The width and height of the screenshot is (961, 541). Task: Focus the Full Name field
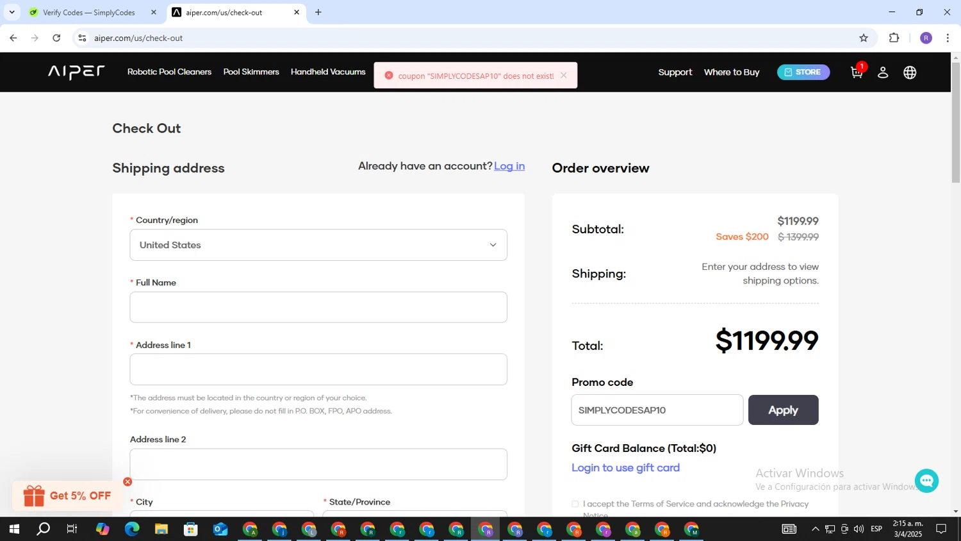[x=318, y=307]
